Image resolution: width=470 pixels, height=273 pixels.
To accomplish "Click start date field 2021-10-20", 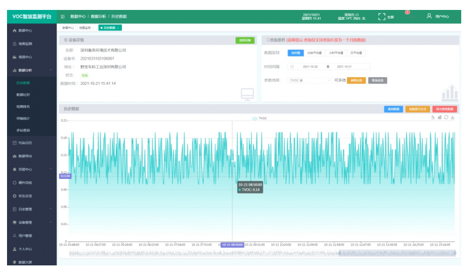I will pyautogui.click(x=310, y=67).
